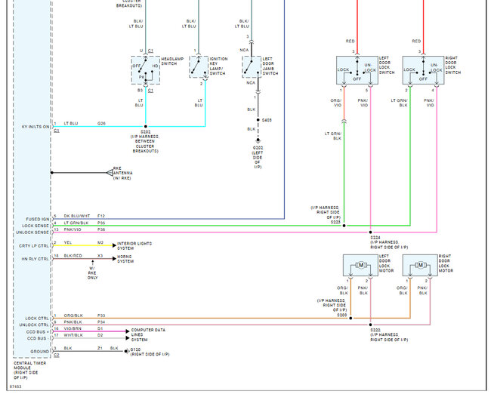
Task: Click the UNLOCK SENSE pin label
Action: pos(32,232)
